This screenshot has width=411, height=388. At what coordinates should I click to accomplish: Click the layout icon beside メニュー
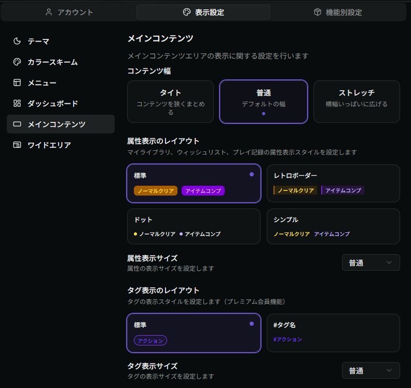17,82
